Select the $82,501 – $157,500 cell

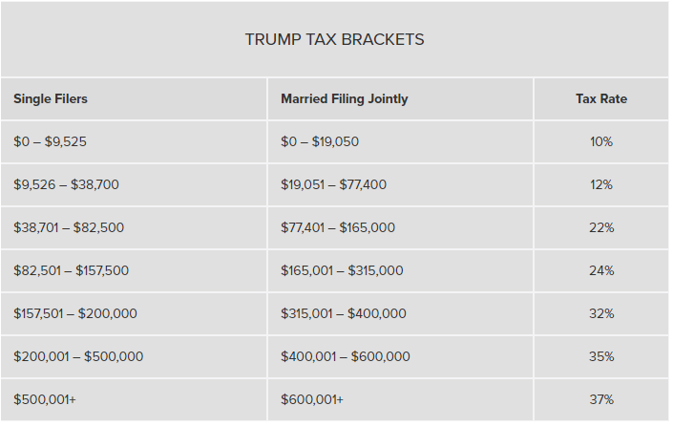(x=72, y=270)
